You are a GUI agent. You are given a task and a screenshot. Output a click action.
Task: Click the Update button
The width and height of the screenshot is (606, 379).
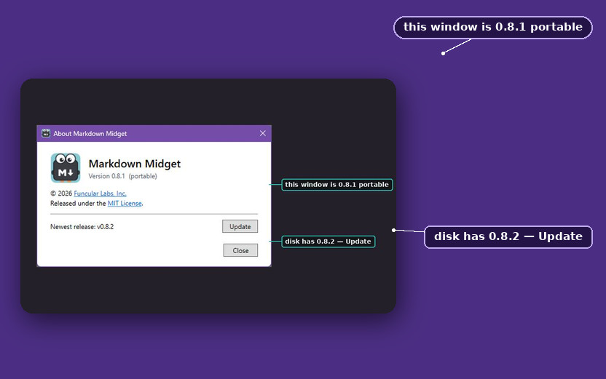tap(240, 226)
